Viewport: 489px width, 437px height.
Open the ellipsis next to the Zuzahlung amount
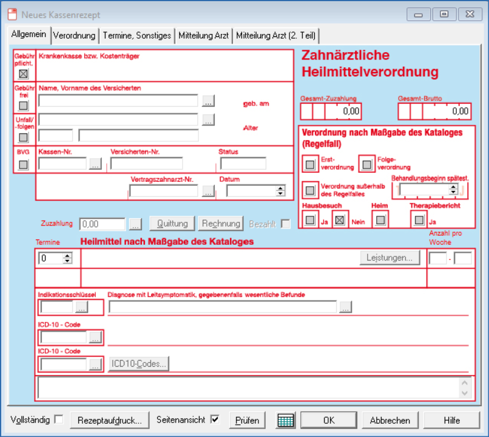coord(135,224)
